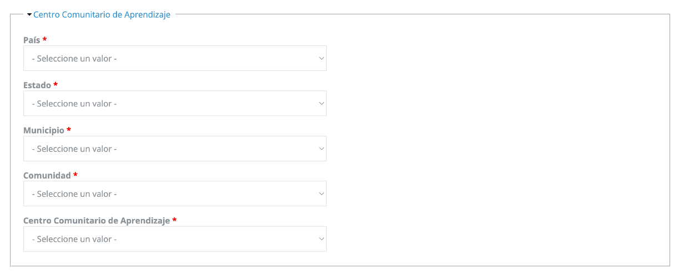
Task: Open the País select box
Action: (x=175, y=58)
